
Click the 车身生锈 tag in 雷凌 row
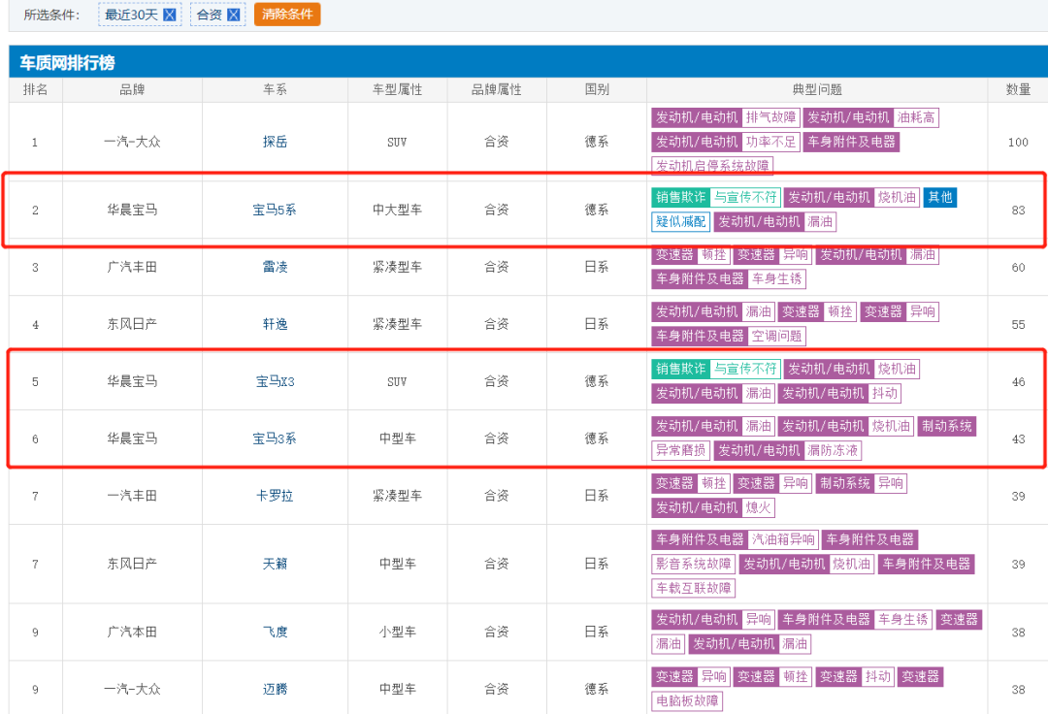(x=776, y=278)
